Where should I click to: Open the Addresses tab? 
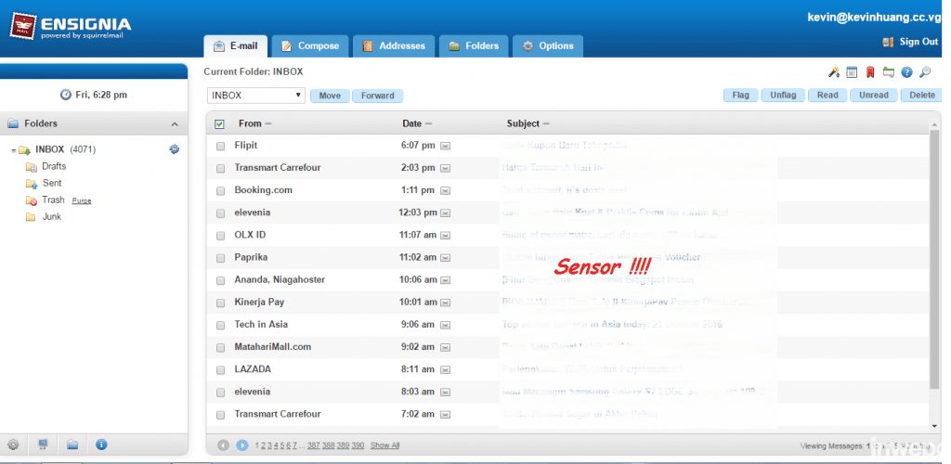(394, 45)
